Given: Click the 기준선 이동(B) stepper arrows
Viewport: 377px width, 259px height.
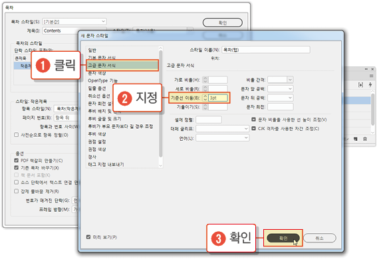Looking at the screenshot, I should [205, 98].
